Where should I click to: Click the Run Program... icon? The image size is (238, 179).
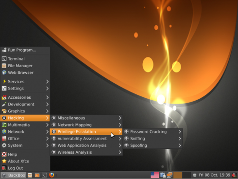[4, 50]
